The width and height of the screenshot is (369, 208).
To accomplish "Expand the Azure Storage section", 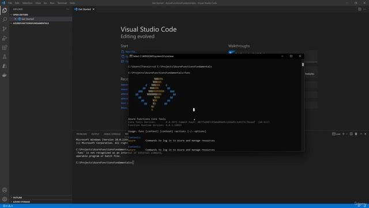I will click(x=40, y=202).
